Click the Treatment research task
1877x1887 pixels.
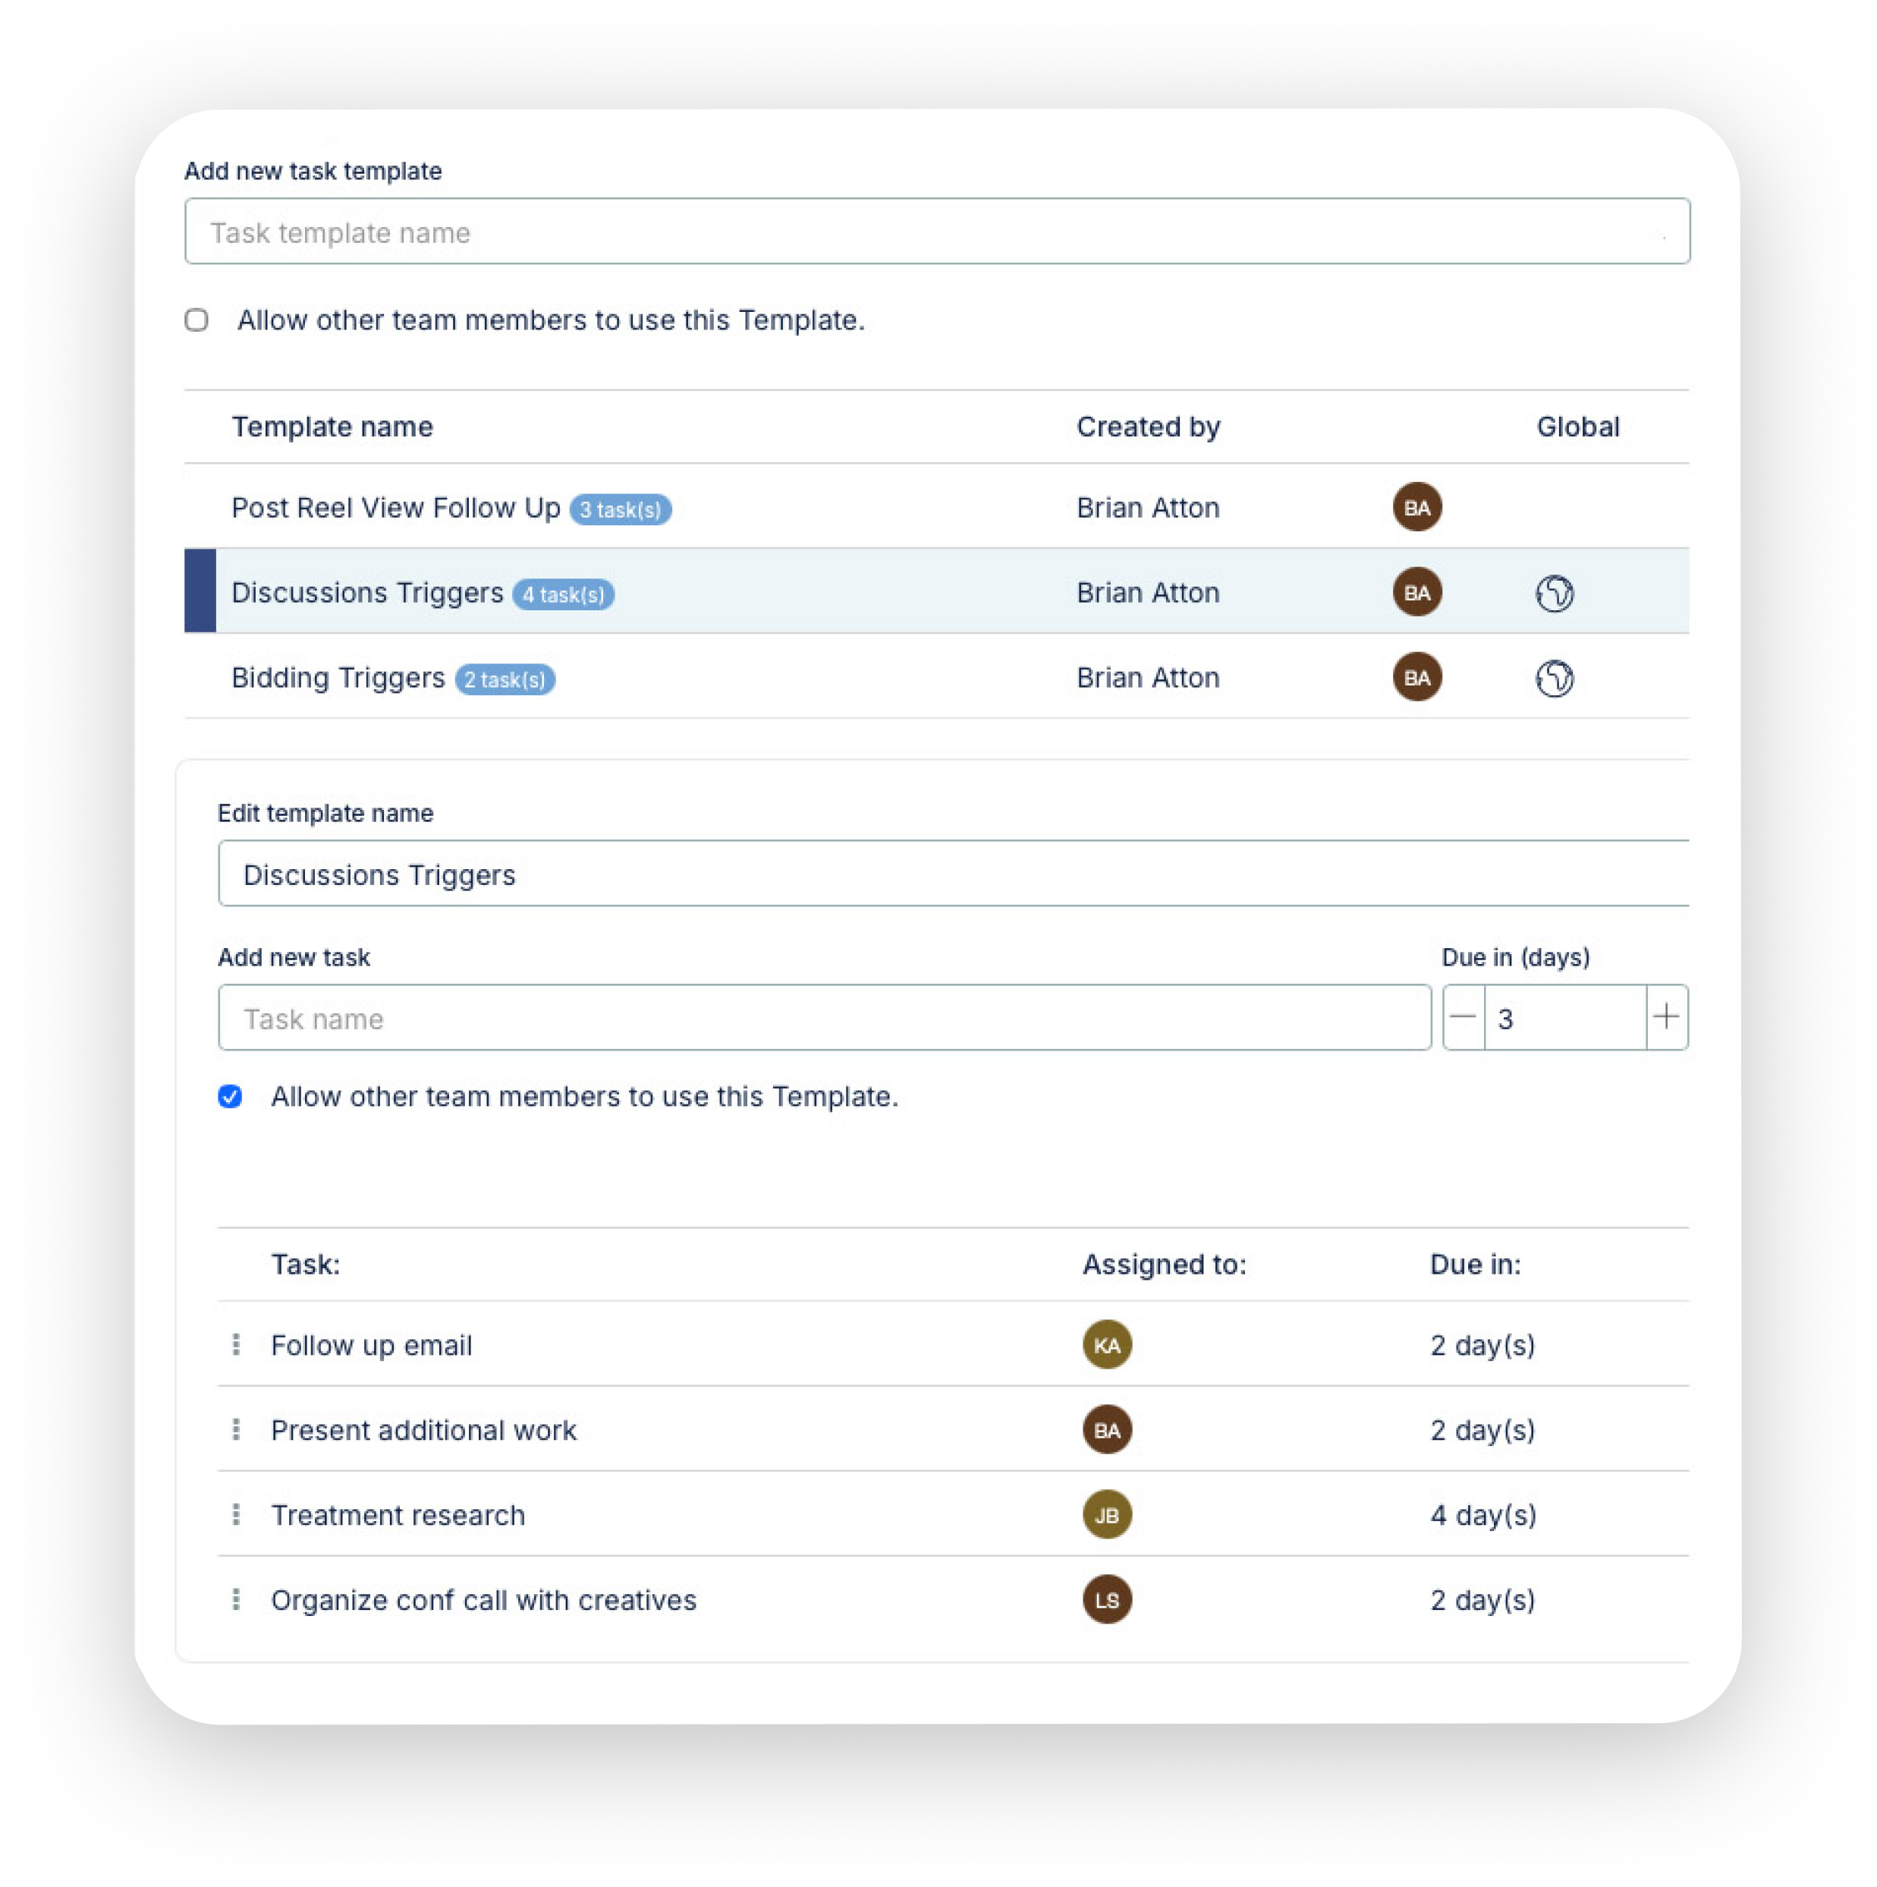[398, 1515]
